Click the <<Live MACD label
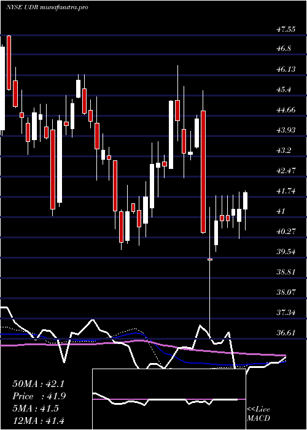 [258, 414]
